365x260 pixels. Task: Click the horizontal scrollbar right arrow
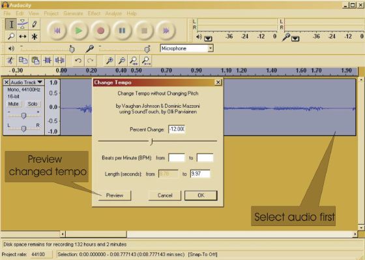[355, 234]
